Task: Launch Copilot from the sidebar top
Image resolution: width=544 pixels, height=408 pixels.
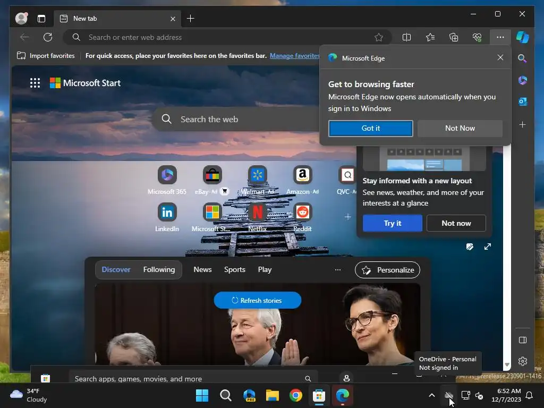Action: [523, 37]
